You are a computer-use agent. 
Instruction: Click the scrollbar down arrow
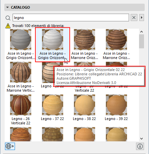coord(141,139)
